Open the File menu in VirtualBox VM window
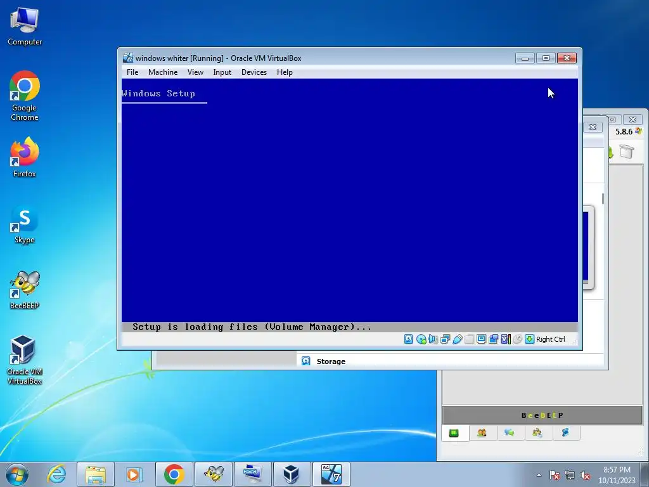This screenshot has height=487, width=649. pyautogui.click(x=132, y=72)
